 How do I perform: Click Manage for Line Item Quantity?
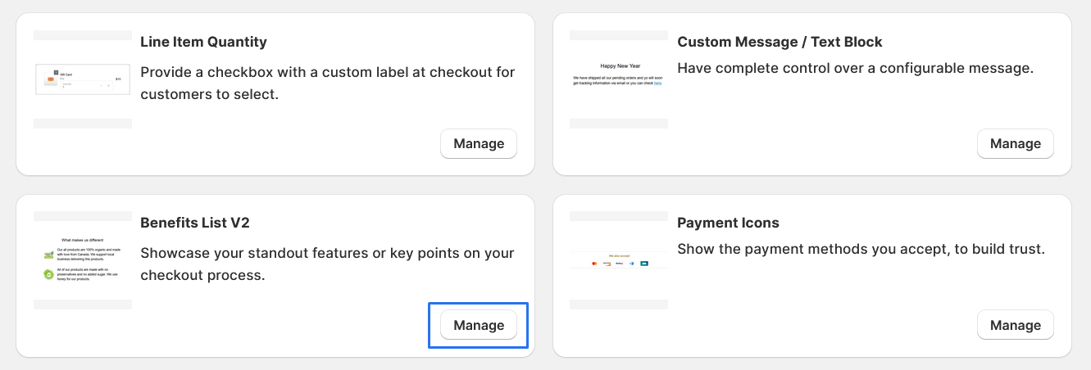pyautogui.click(x=479, y=143)
